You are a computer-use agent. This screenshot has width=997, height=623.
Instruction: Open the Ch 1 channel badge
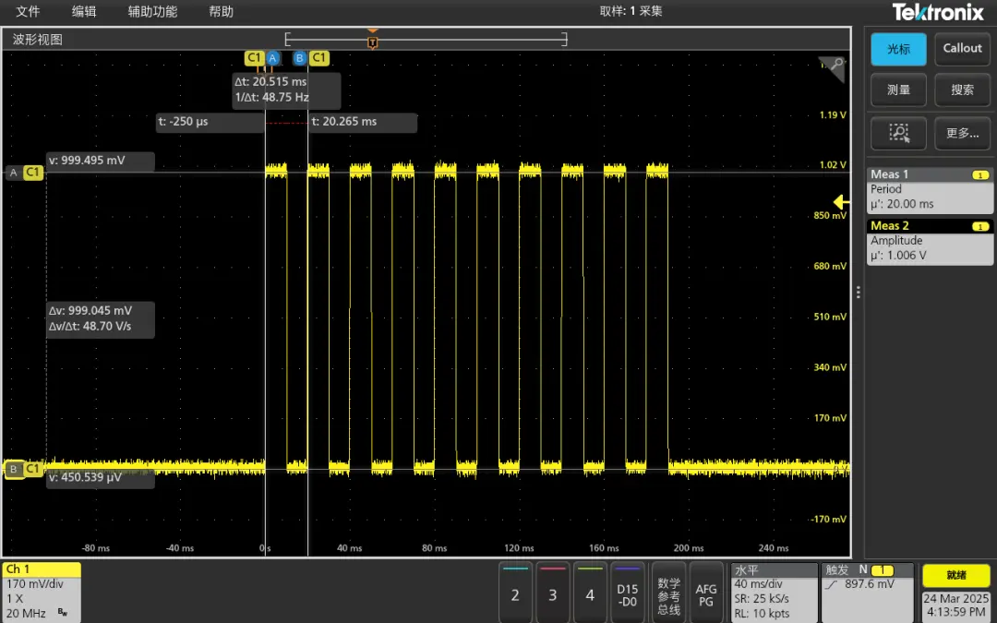coord(42,592)
